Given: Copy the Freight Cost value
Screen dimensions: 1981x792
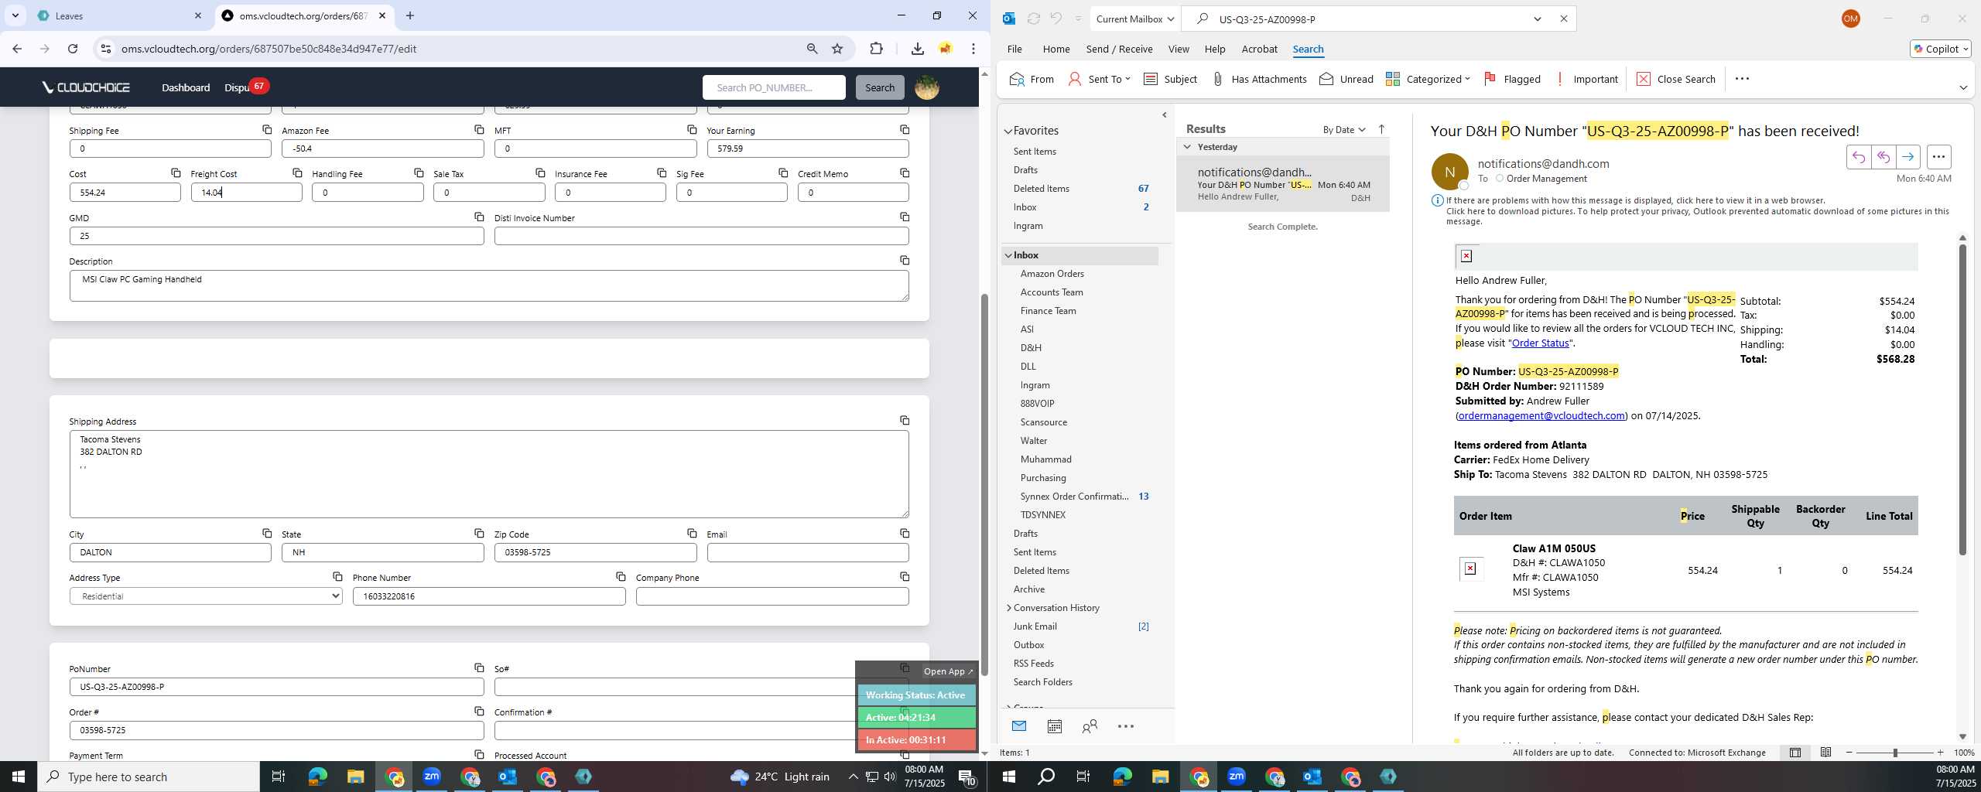Looking at the screenshot, I should pos(297,172).
